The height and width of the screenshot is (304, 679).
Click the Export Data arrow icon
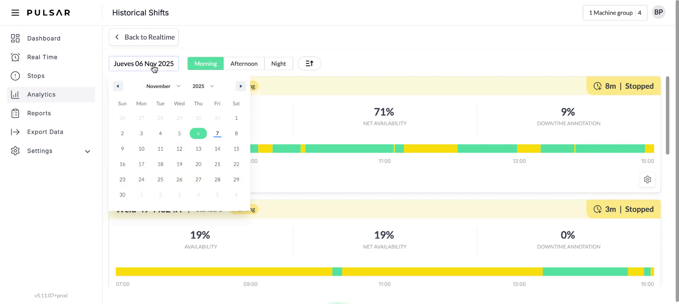tap(15, 132)
